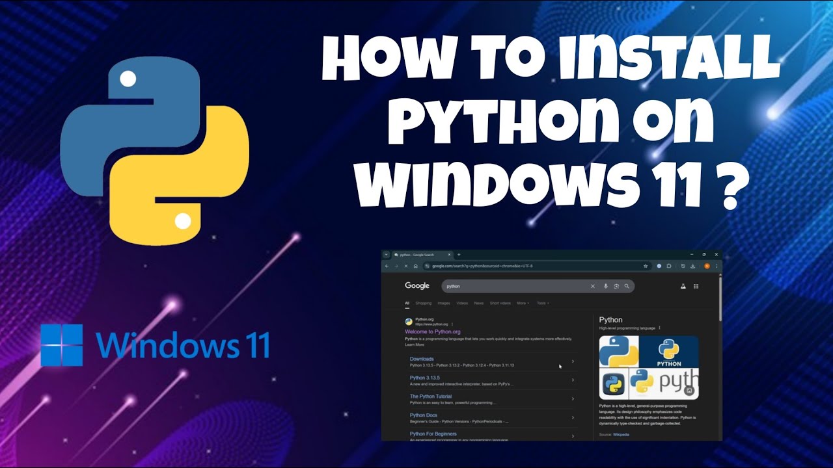The height and width of the screenshot is (468, 833).
Task: Open the Python For Beginners sitelink
Action: click(x=433, y=434)
